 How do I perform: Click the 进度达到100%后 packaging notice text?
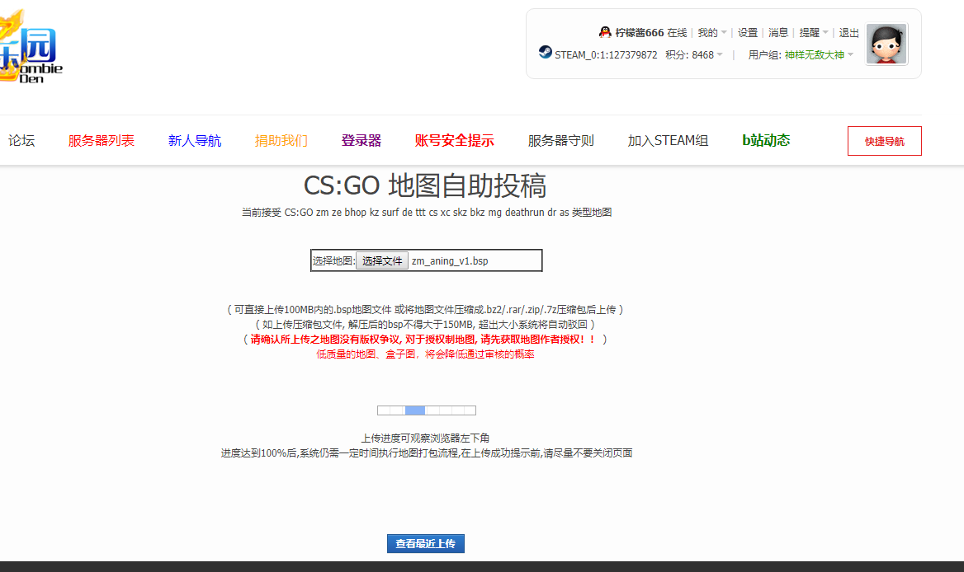[427, 453]
